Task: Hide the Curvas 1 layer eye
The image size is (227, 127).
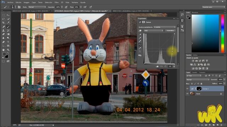Action: click(x=187, y=89)
